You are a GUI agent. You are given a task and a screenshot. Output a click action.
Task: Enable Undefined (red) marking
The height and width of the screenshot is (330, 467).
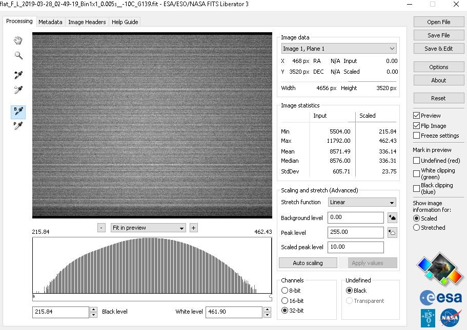click(416, 161)
